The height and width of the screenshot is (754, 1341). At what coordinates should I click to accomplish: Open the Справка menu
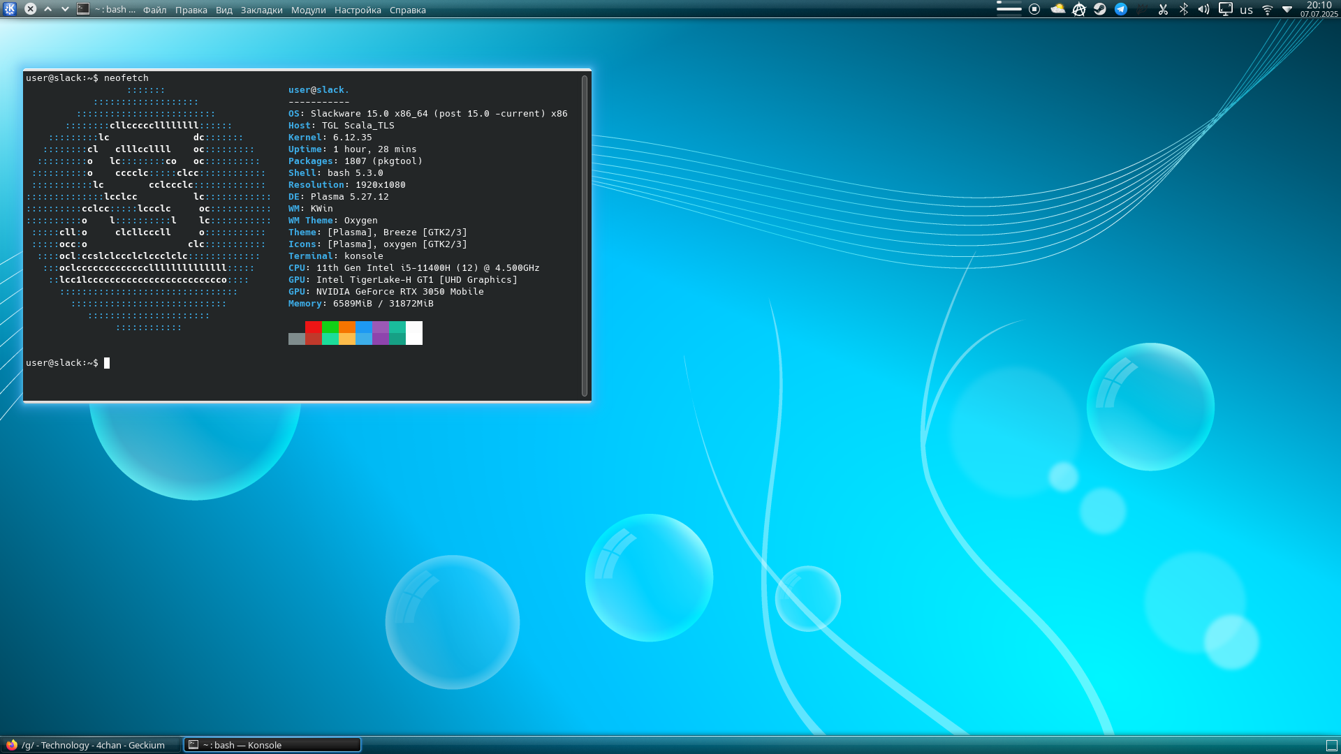point(408,10)
